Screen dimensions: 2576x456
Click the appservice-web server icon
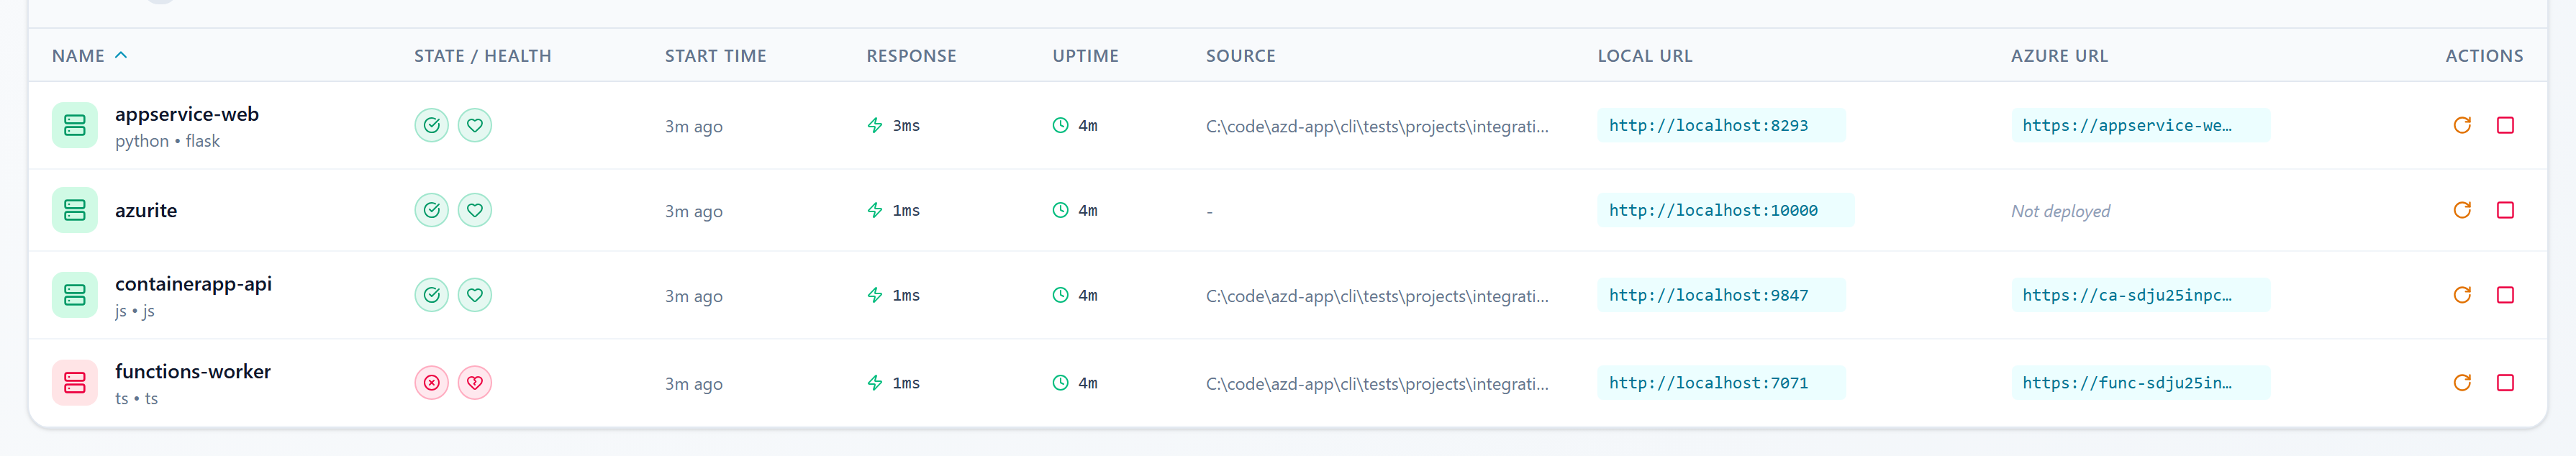(75, 125)
